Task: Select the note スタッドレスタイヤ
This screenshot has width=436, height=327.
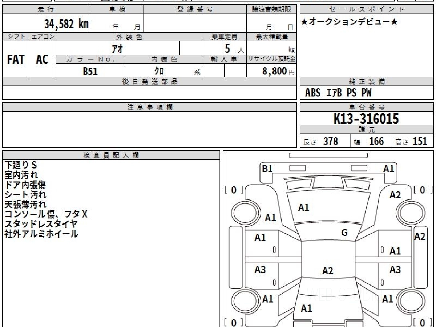Action: click(x=41, y=224)
